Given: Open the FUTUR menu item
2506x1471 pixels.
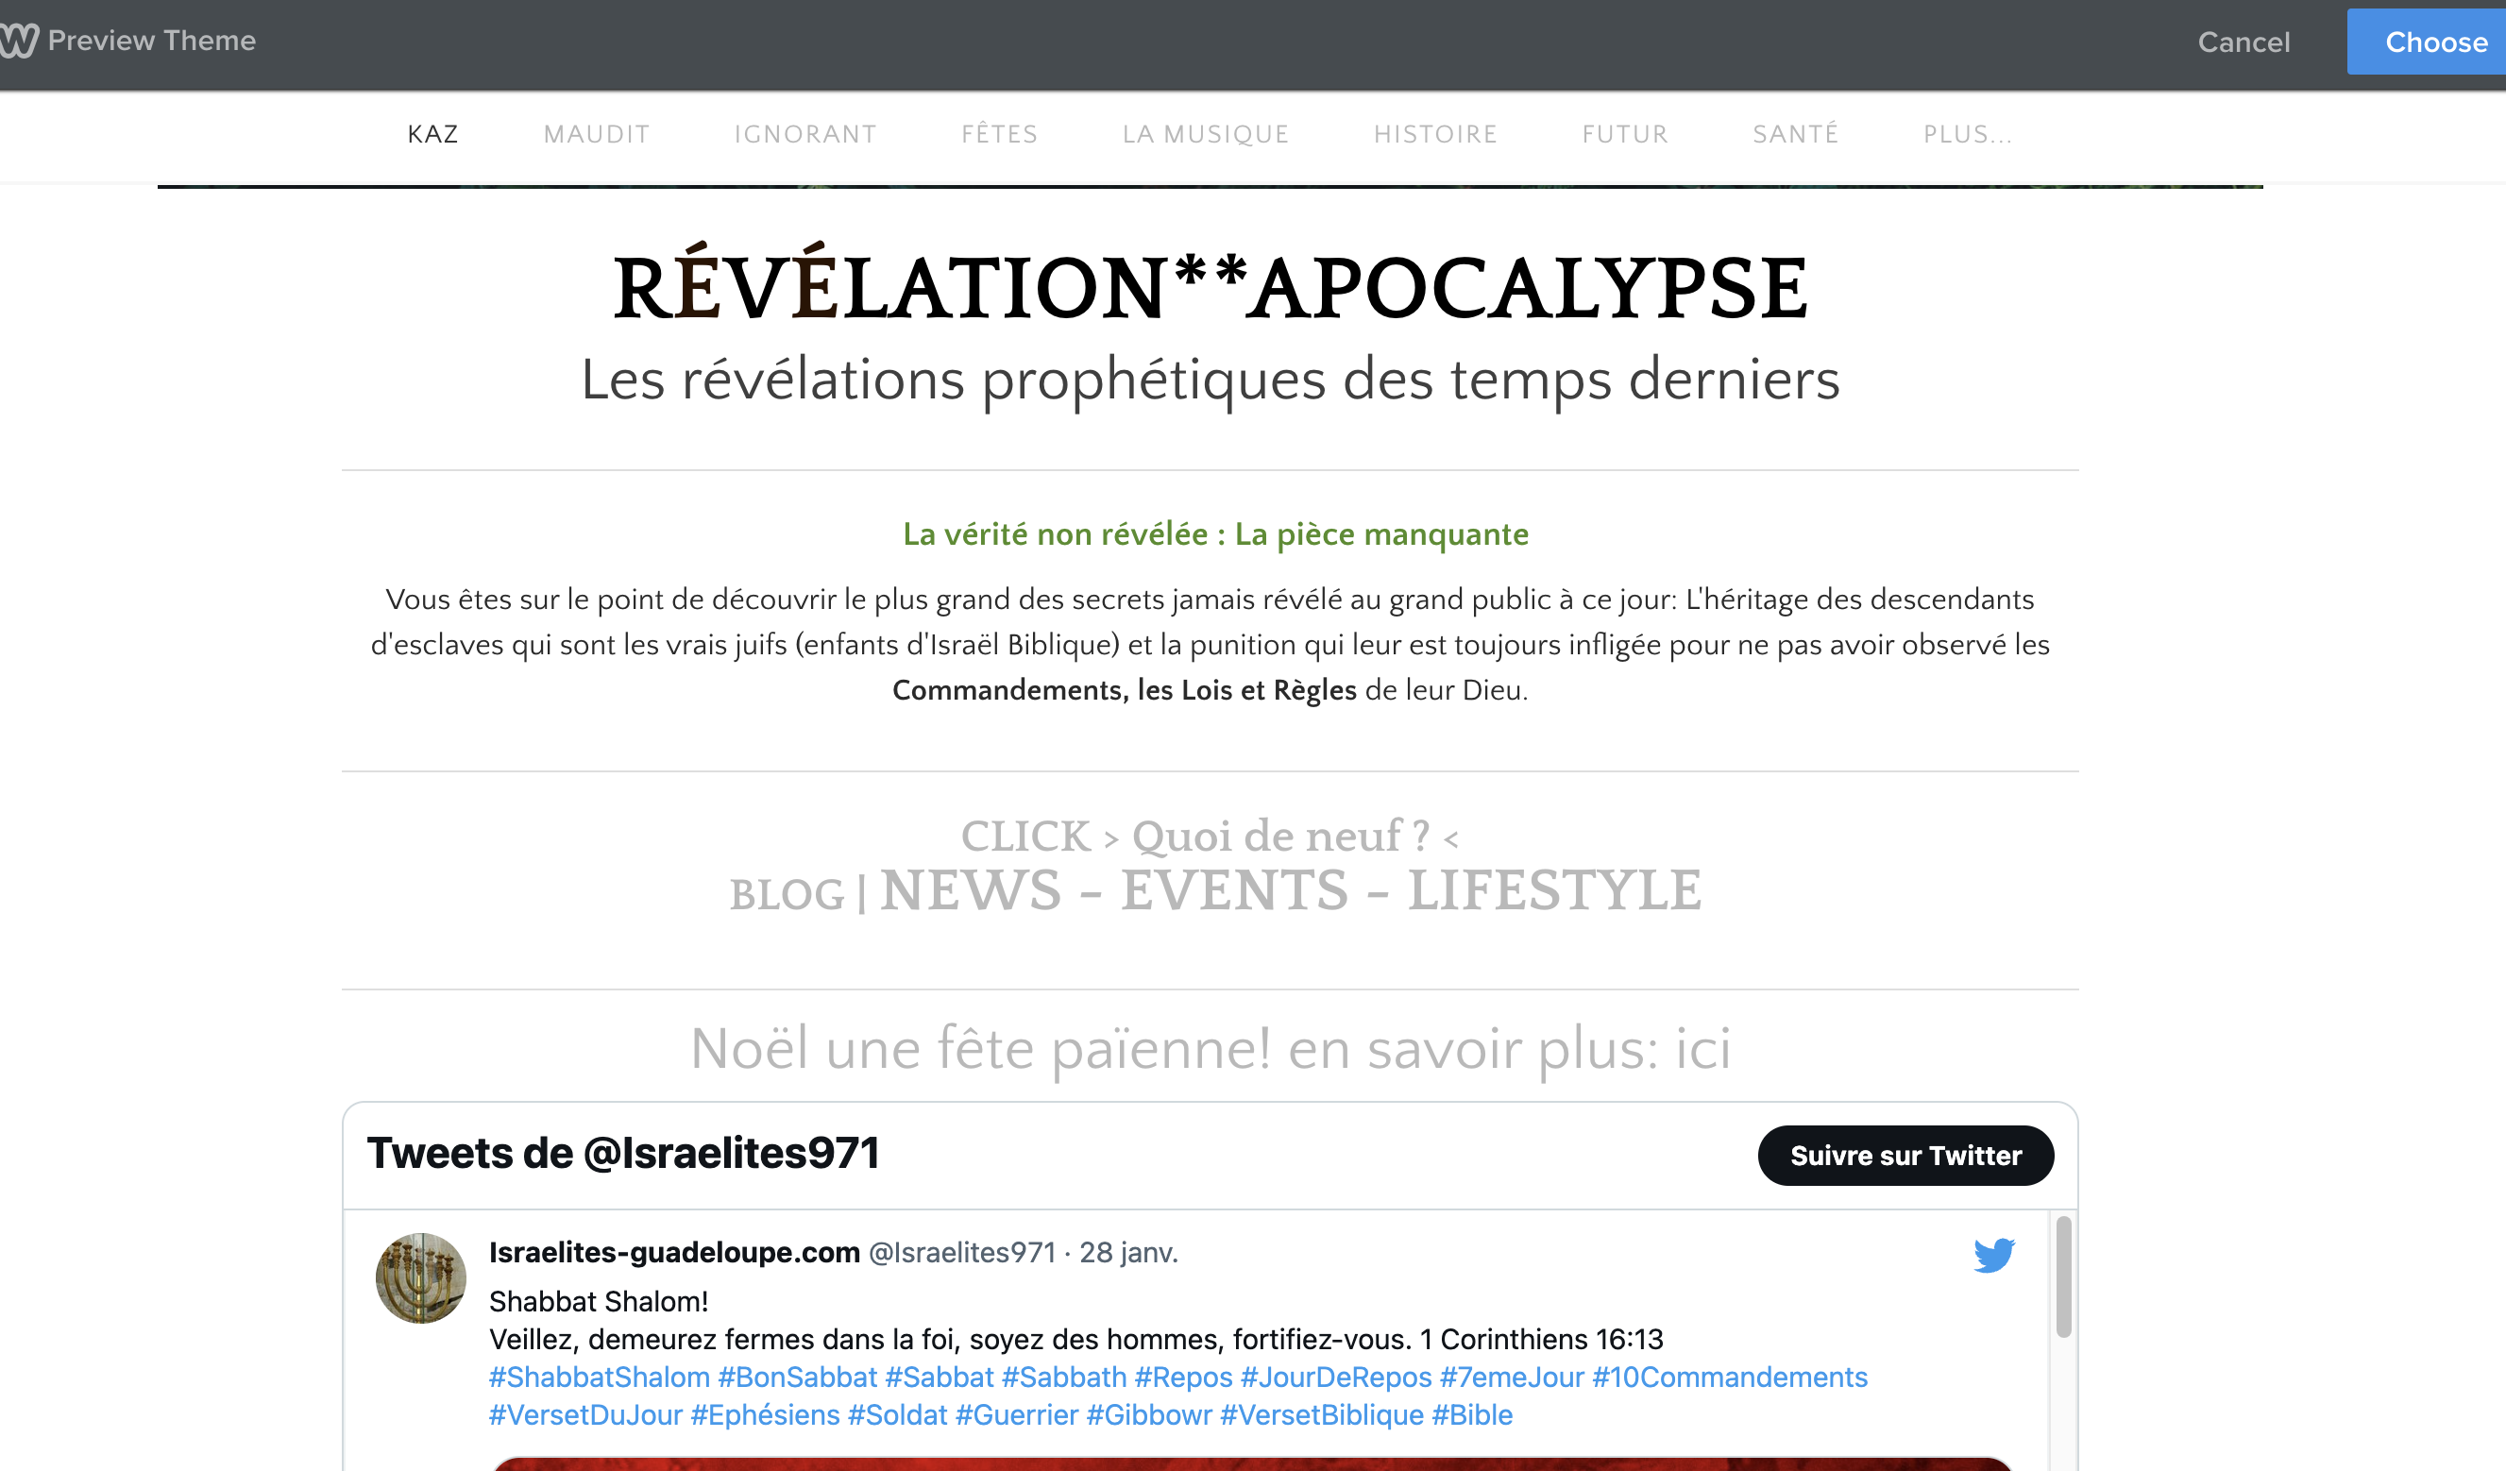Looking at the screenshot, I should (x=1625, y=134).
